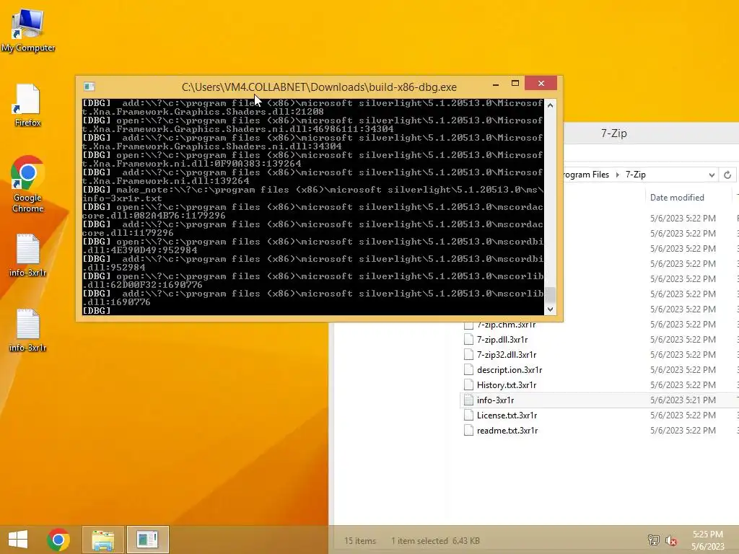The image size is (739, 554).
Task: Click the network tray icon
Action: 654,540
